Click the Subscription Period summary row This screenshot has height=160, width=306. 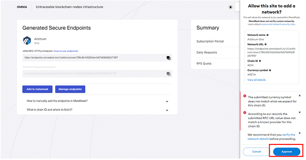tap(218, 41)
